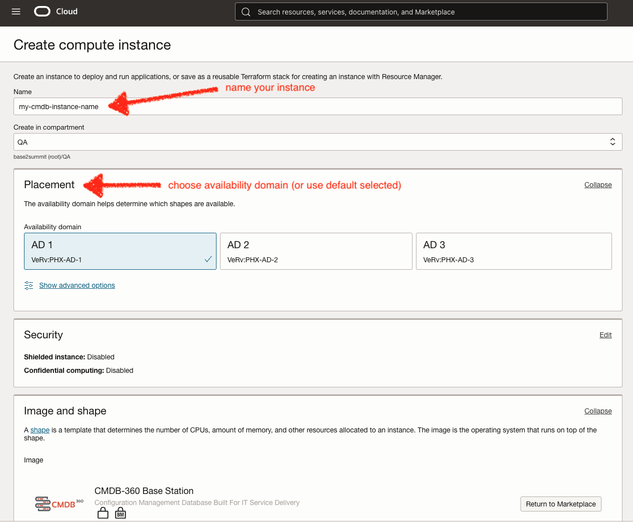Click the lock icon under CMDB-360 Base Station
The height and width of the screenshot is (522, 633).
[x=103, y=513]
